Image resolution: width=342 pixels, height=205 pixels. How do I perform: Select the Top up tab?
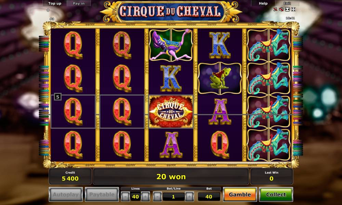[x=55, y=3]
